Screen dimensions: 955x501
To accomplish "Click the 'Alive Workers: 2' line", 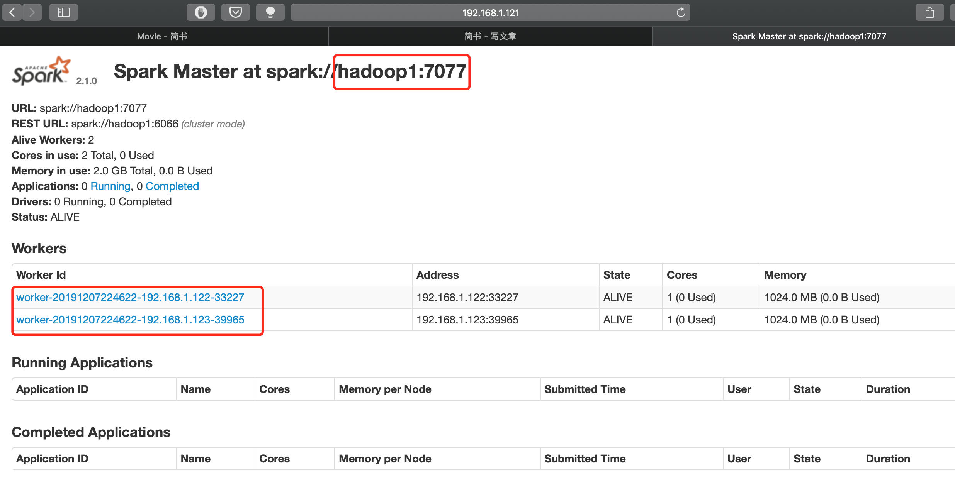I will pyautogui.click(x=53, y=140).
